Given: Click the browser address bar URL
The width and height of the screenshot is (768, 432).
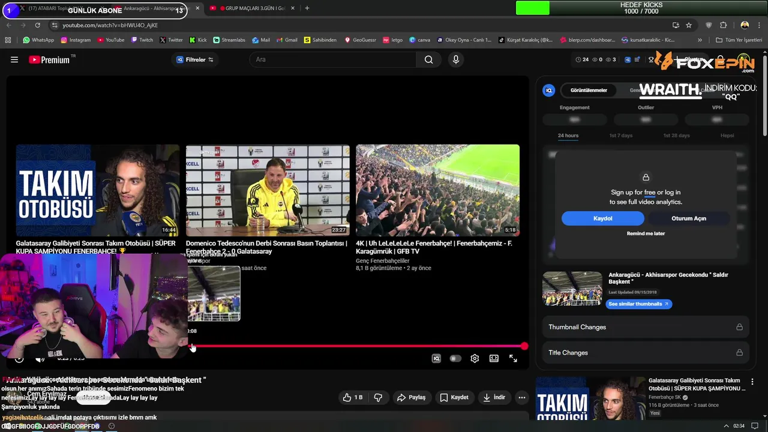Looking at the screenshot, I should click(110, 25).
